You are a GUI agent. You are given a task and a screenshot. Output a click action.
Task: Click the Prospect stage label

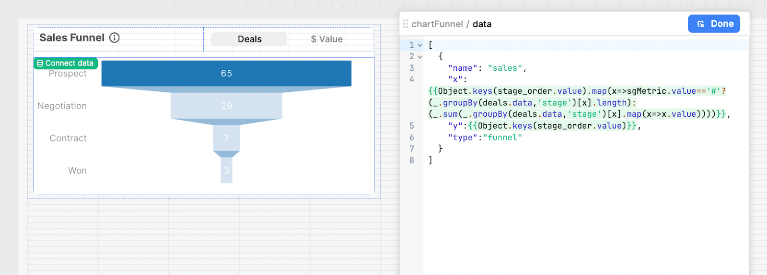pos(68,74)
